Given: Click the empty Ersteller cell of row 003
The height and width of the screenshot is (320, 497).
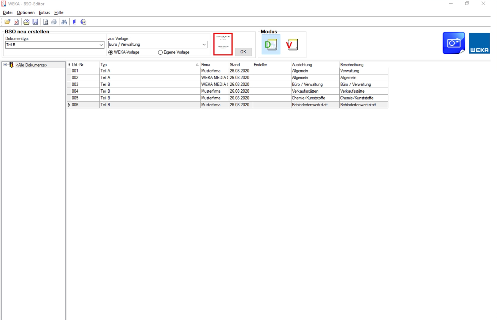Looking at the screenshot, I should [x=272, y=85].
